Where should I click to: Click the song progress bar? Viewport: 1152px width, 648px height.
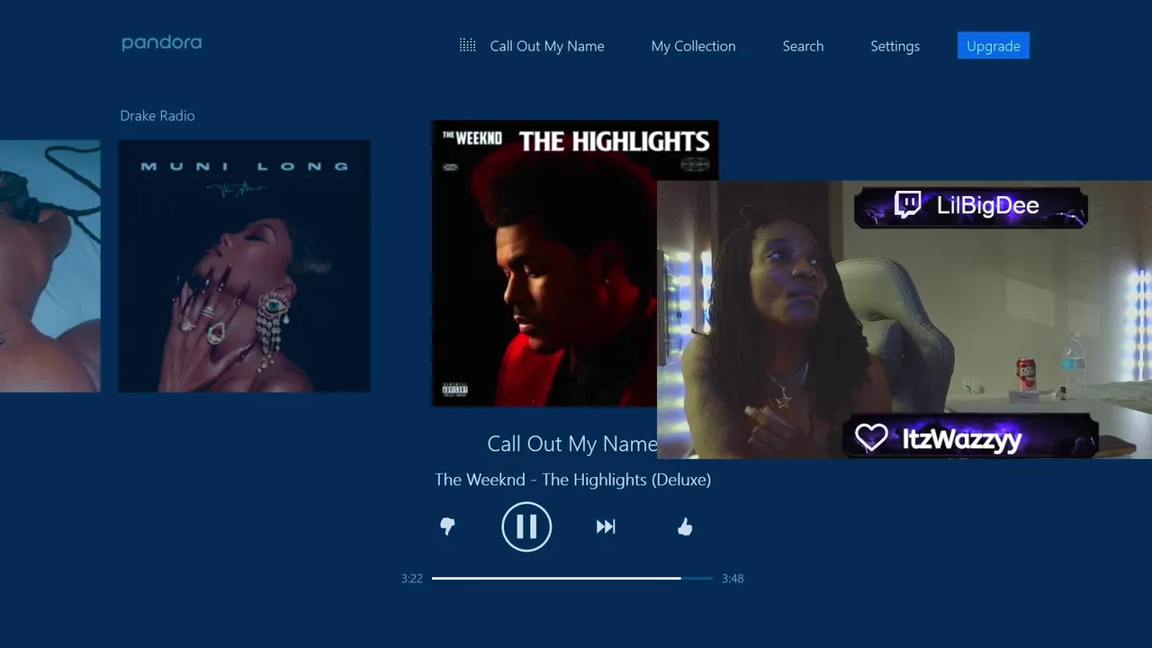coord(572,578)
